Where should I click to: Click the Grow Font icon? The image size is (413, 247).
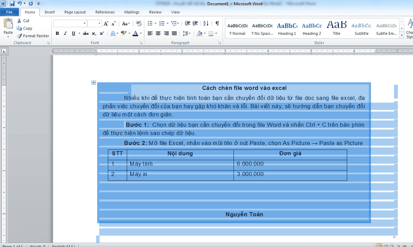click(106, 24)
